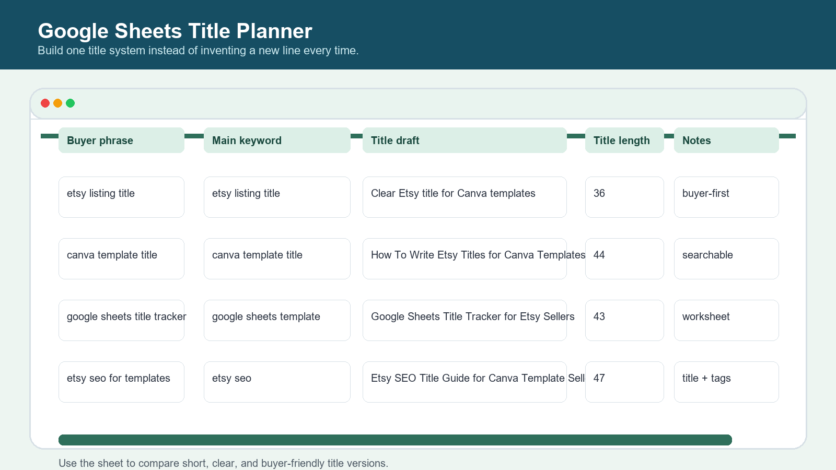836x470 pixels.
Task: Click cell 'google sheets title tracker'
Action: (121, 320)
